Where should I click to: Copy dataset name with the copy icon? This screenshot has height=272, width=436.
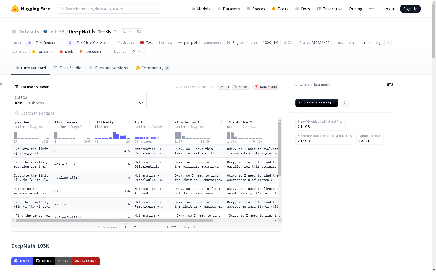coord(115,32)
